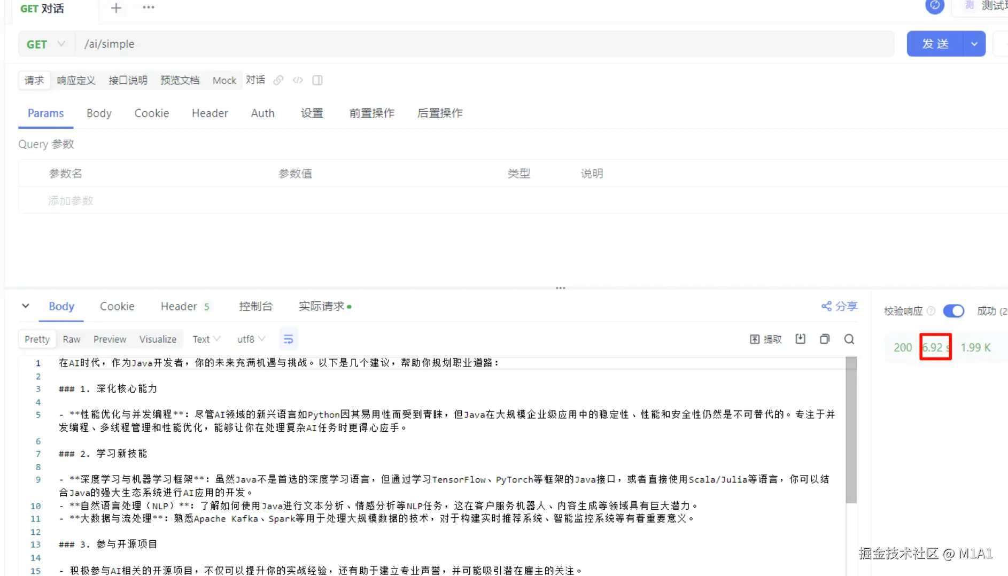Open the GET method dropdown
This screenshot has width=1008, height=576.
tap(45, 44)
